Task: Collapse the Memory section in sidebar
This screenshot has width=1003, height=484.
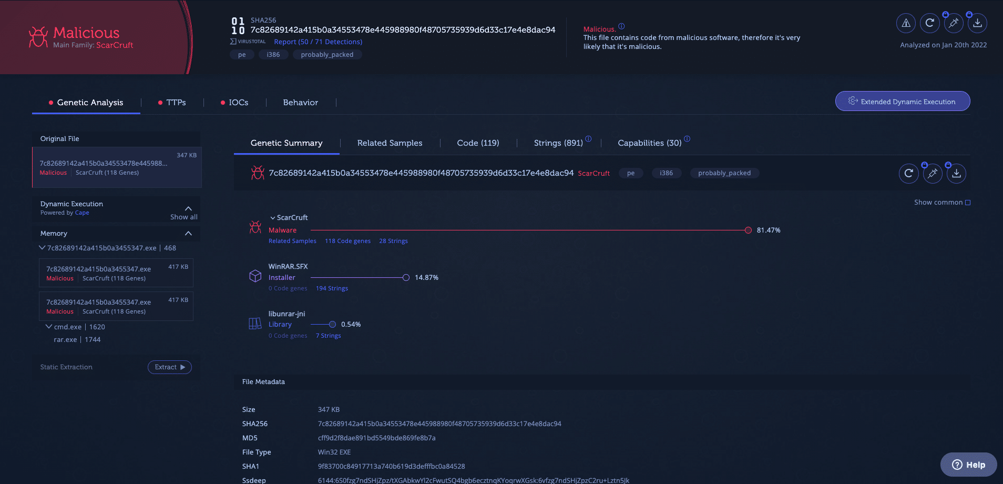Action: [187, 233]
